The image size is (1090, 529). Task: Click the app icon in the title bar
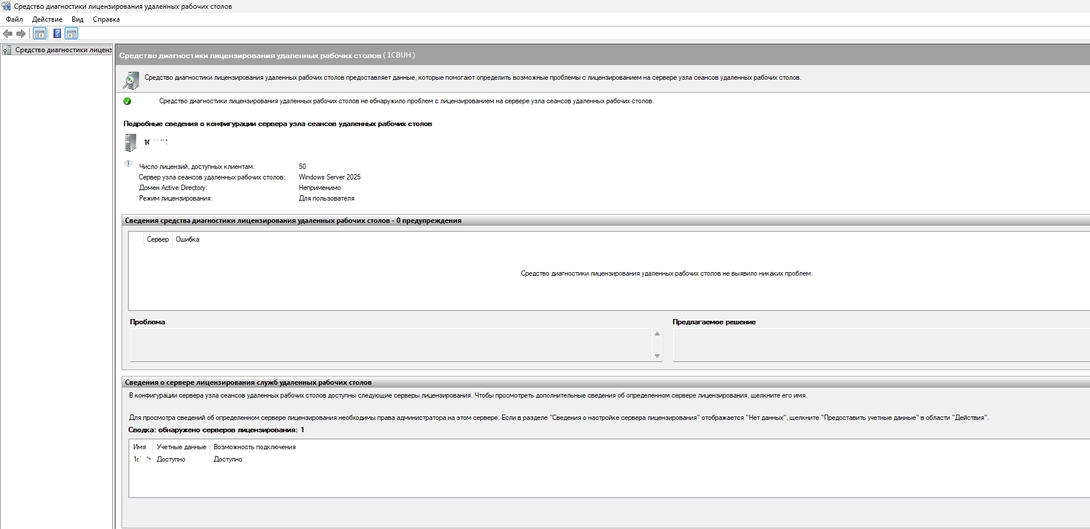click(6, 6)
